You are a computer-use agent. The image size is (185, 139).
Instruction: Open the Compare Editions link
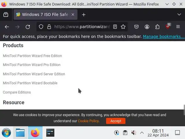click(x=17, y=92)
